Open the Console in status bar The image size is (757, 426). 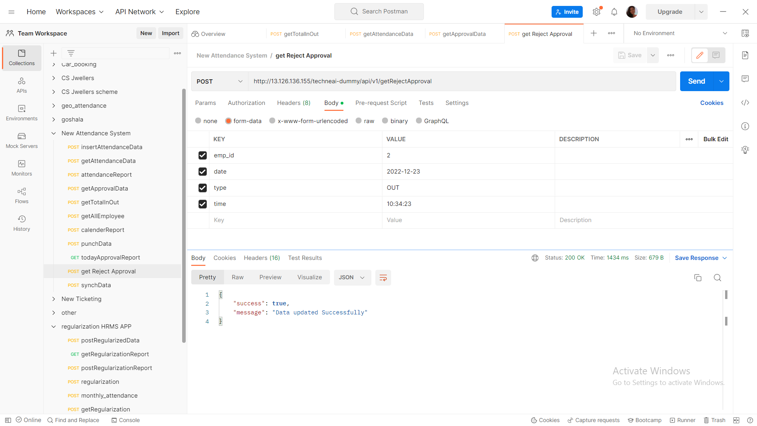click(126, 420)
